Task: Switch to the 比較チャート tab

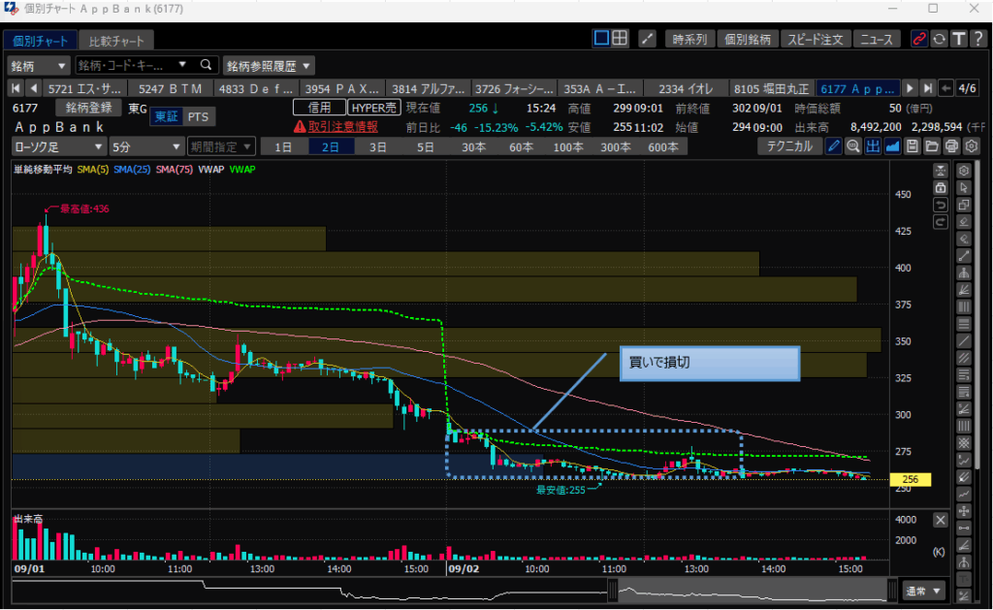Action: (x=115, y=41)
